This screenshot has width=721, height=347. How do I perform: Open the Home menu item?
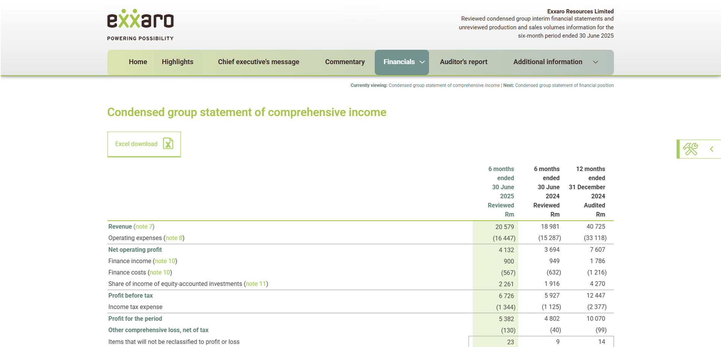pos(138,62)
